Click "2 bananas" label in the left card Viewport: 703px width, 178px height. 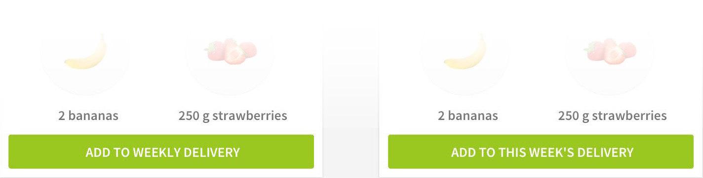click(88, 116)
